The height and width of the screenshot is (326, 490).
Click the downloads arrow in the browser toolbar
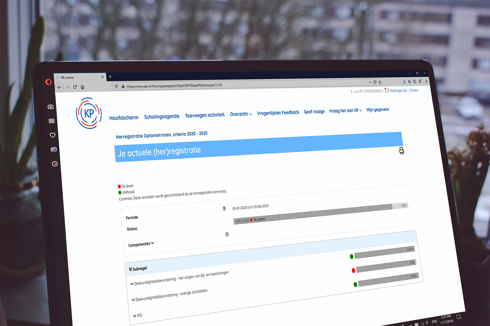point(404,81)
